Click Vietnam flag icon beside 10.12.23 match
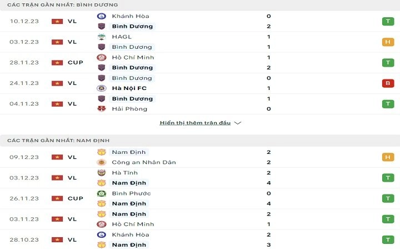 pos(57,22)
